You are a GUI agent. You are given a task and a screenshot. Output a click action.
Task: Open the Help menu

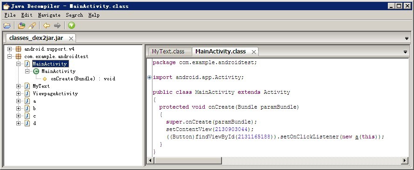click(94, 15)
